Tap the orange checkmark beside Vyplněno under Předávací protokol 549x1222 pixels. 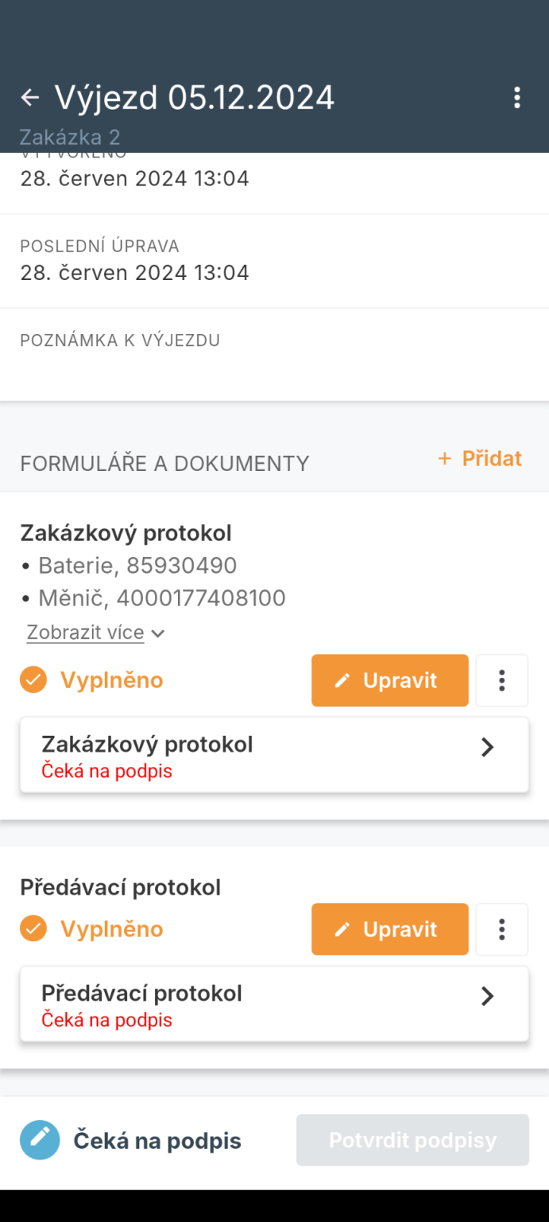pos(33,929)
